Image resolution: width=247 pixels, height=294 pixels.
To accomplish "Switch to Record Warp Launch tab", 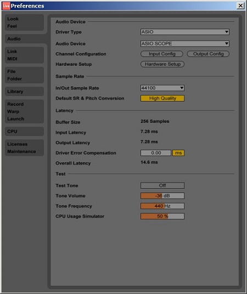I will pyautogui.click(x=24, y=111).
